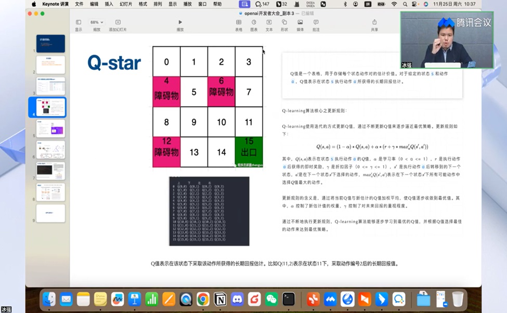Viewport: 507px width, 313px height.
Task: Open the Chart (图表) insert tool
Action: click(254, 22)
